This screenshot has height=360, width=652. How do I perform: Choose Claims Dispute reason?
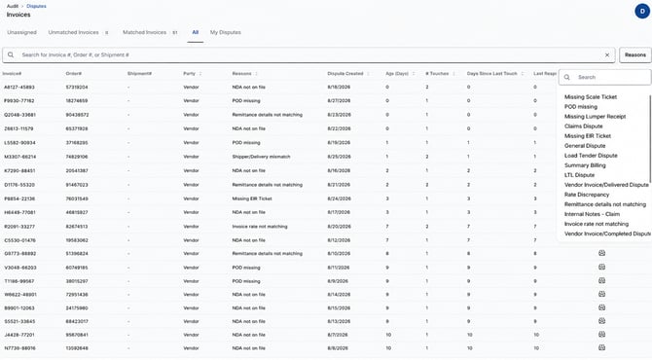583,126
